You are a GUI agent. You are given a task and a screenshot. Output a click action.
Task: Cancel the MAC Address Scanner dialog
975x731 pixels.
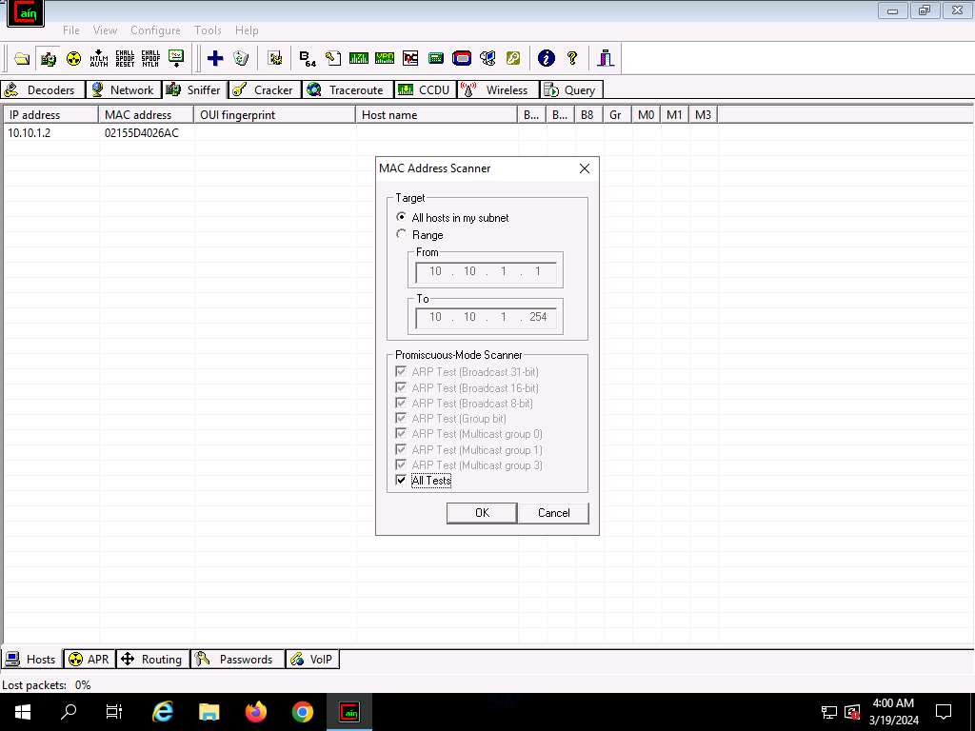click(x=553, y=513)
